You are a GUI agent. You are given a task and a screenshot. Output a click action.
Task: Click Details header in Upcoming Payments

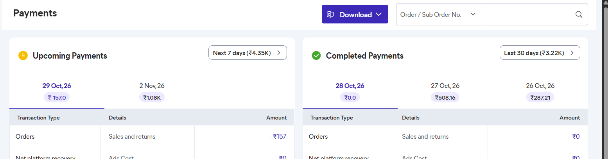[x=117, y=118]
